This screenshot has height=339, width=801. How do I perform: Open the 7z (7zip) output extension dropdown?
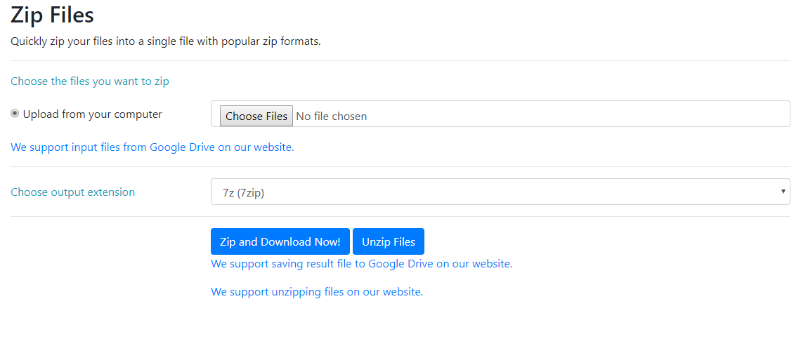[492, 192]
